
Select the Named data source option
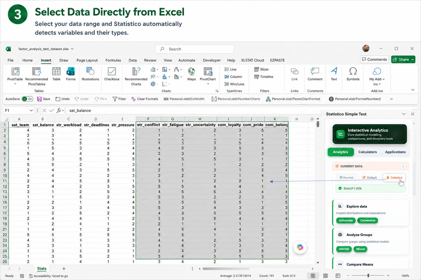[x=346, y=177]
